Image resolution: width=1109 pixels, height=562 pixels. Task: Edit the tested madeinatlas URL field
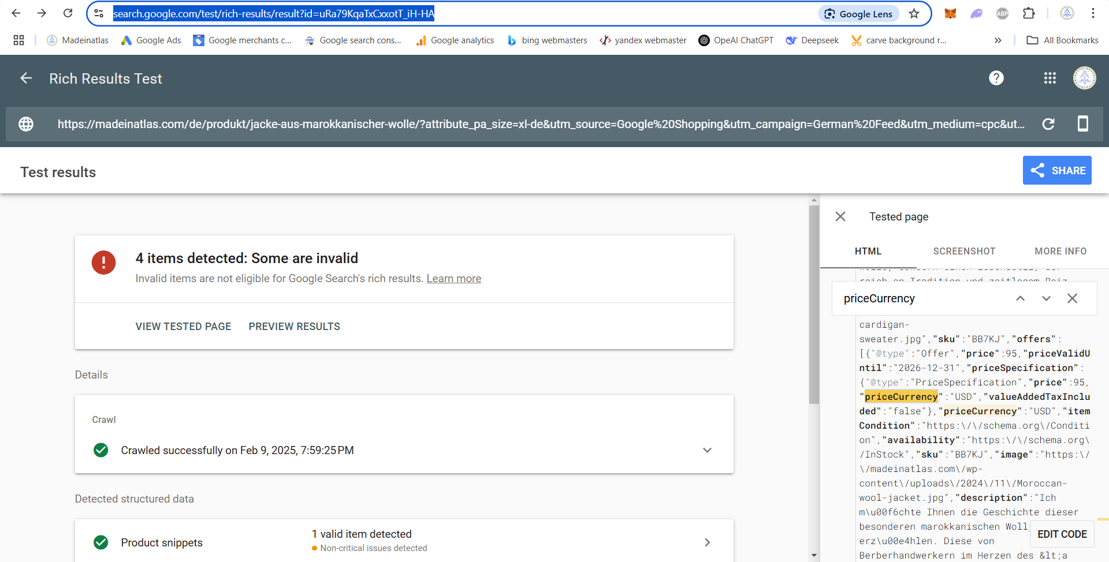541,124
